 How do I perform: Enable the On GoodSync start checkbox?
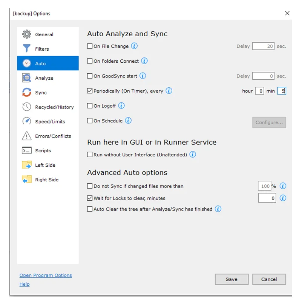point(90,76)
